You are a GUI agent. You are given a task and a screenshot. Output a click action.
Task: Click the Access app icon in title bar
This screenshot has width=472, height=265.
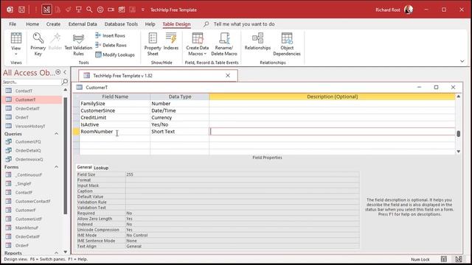pos(10,10)
